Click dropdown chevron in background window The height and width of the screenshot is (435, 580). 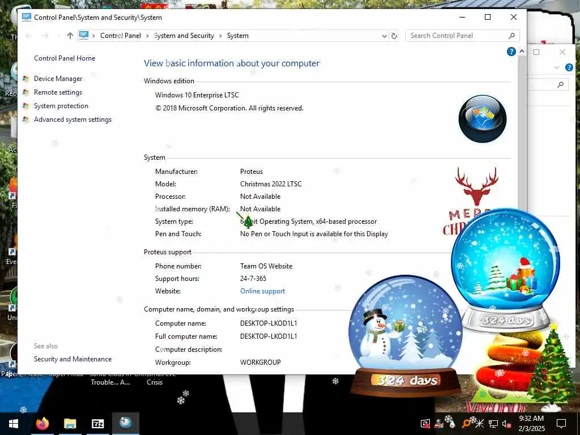pyautogui.click(x=556, y=68)
